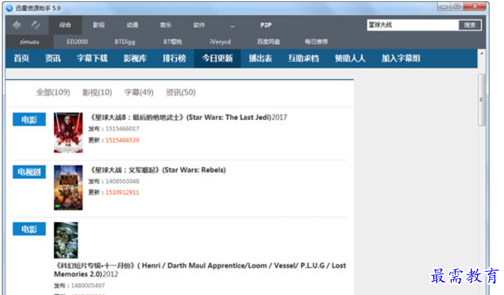Switch to iVerycd source tab
The height and width of the screenshot is (295, 504).
coord(220,42)
